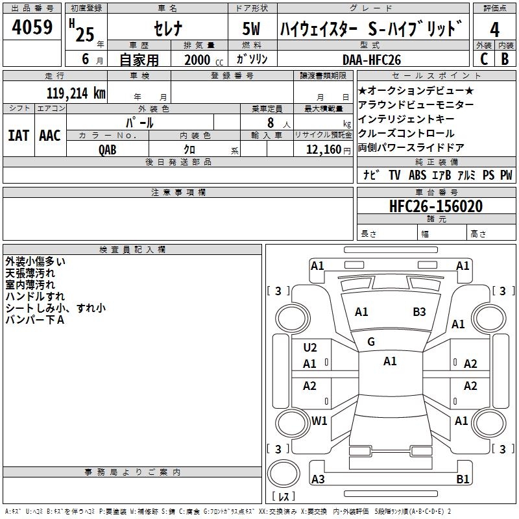
Task: Select the interior grade B
Action: pos(505,59)
